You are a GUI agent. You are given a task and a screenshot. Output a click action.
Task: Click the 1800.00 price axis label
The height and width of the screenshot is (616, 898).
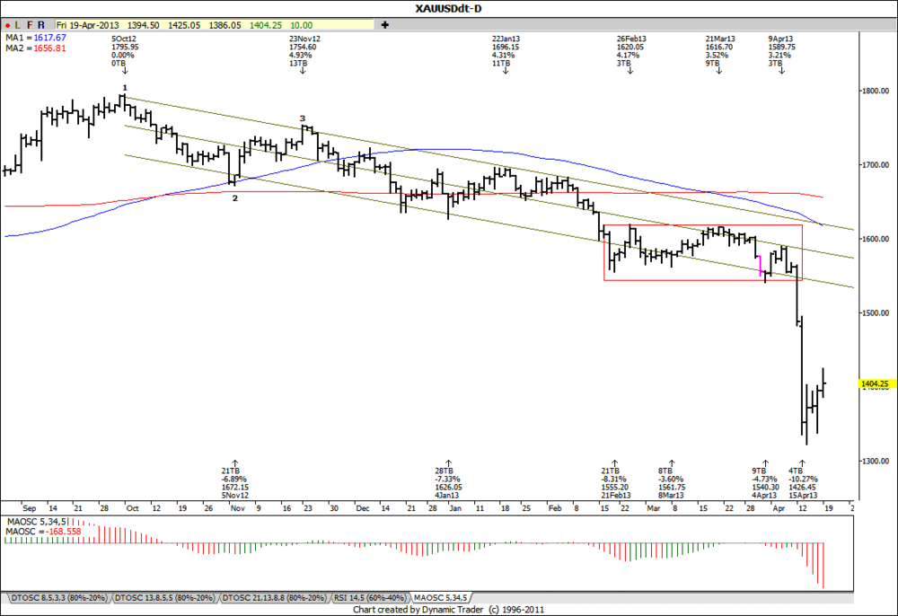pyautogui.click(x=876, y=91)
